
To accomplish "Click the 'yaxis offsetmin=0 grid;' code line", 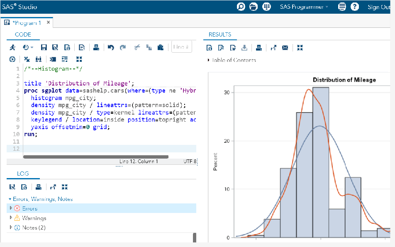I will coord(71,127).
